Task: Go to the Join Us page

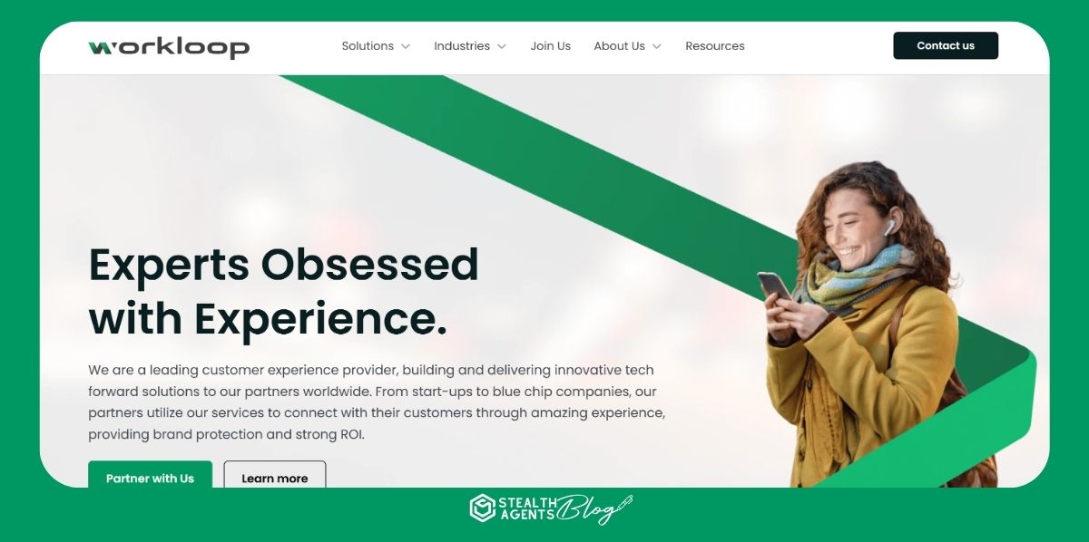Action: pyautogui.click(x=551, y=46)
